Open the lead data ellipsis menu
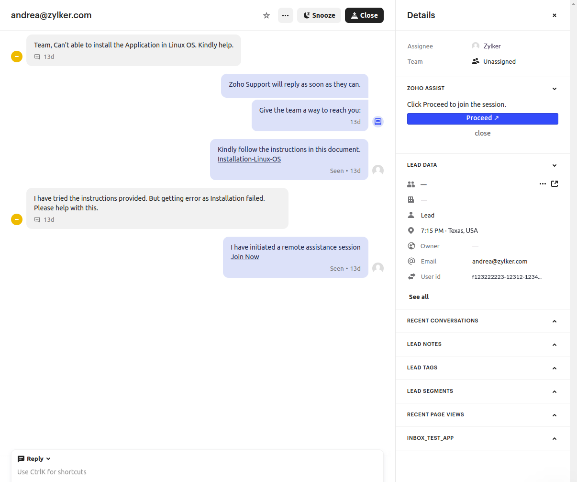 coord(543,184)
